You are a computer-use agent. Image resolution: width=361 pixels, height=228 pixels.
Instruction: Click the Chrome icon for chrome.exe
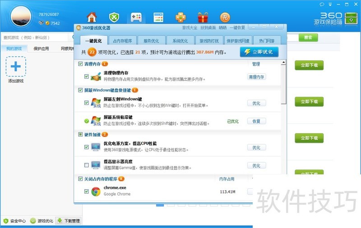pyautogui.click(x=96, y=192)
